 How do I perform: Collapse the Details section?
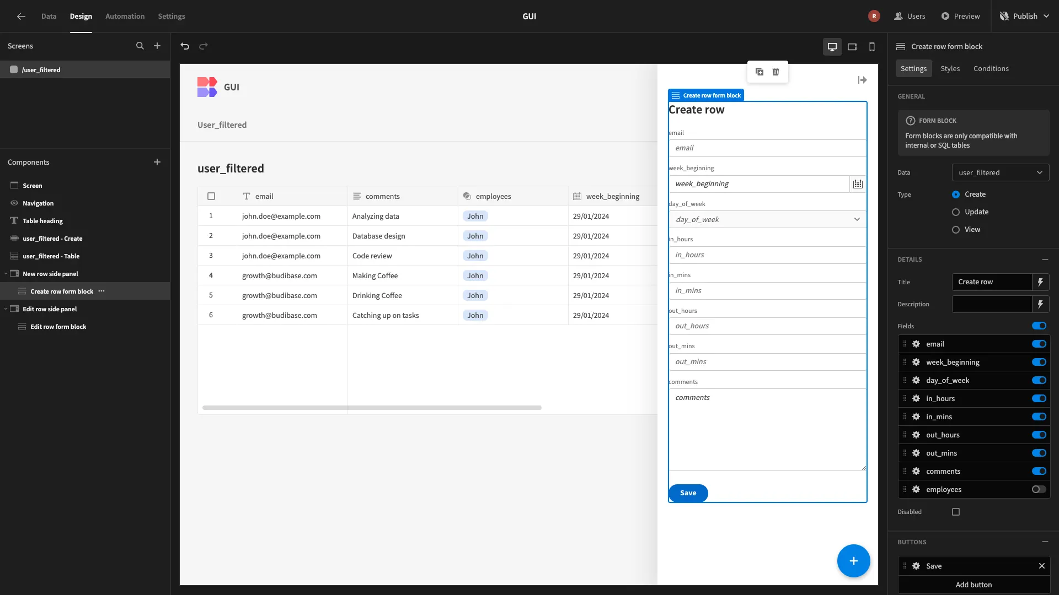coord(1045,259)
